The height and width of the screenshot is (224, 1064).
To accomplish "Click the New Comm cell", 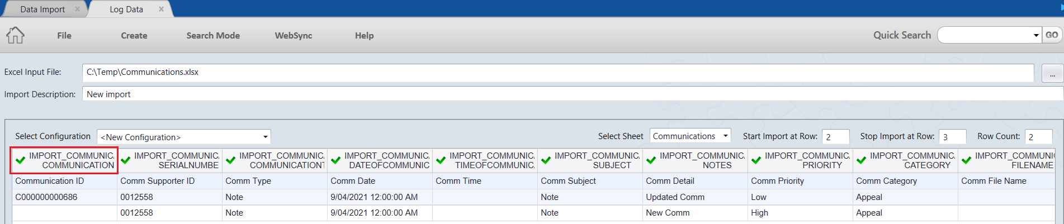I will coord(695,213).
